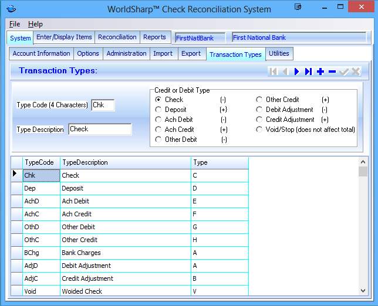Click the grid scrollbar up arrow
Screen dimensions: 378x306
(363, 162)
